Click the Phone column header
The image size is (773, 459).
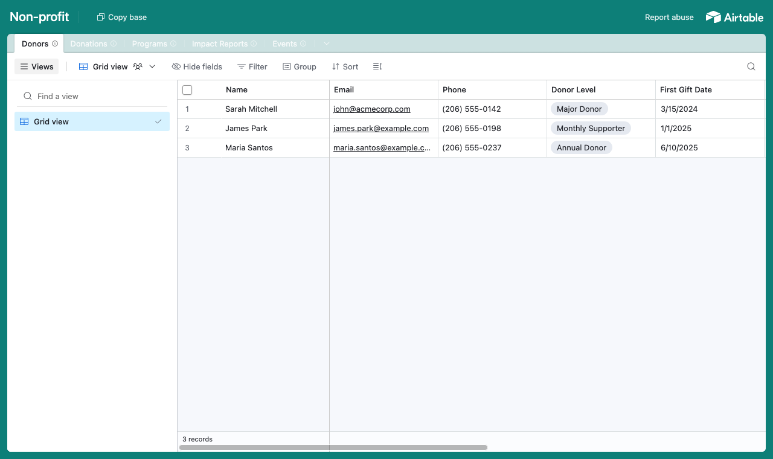[492, 90]
